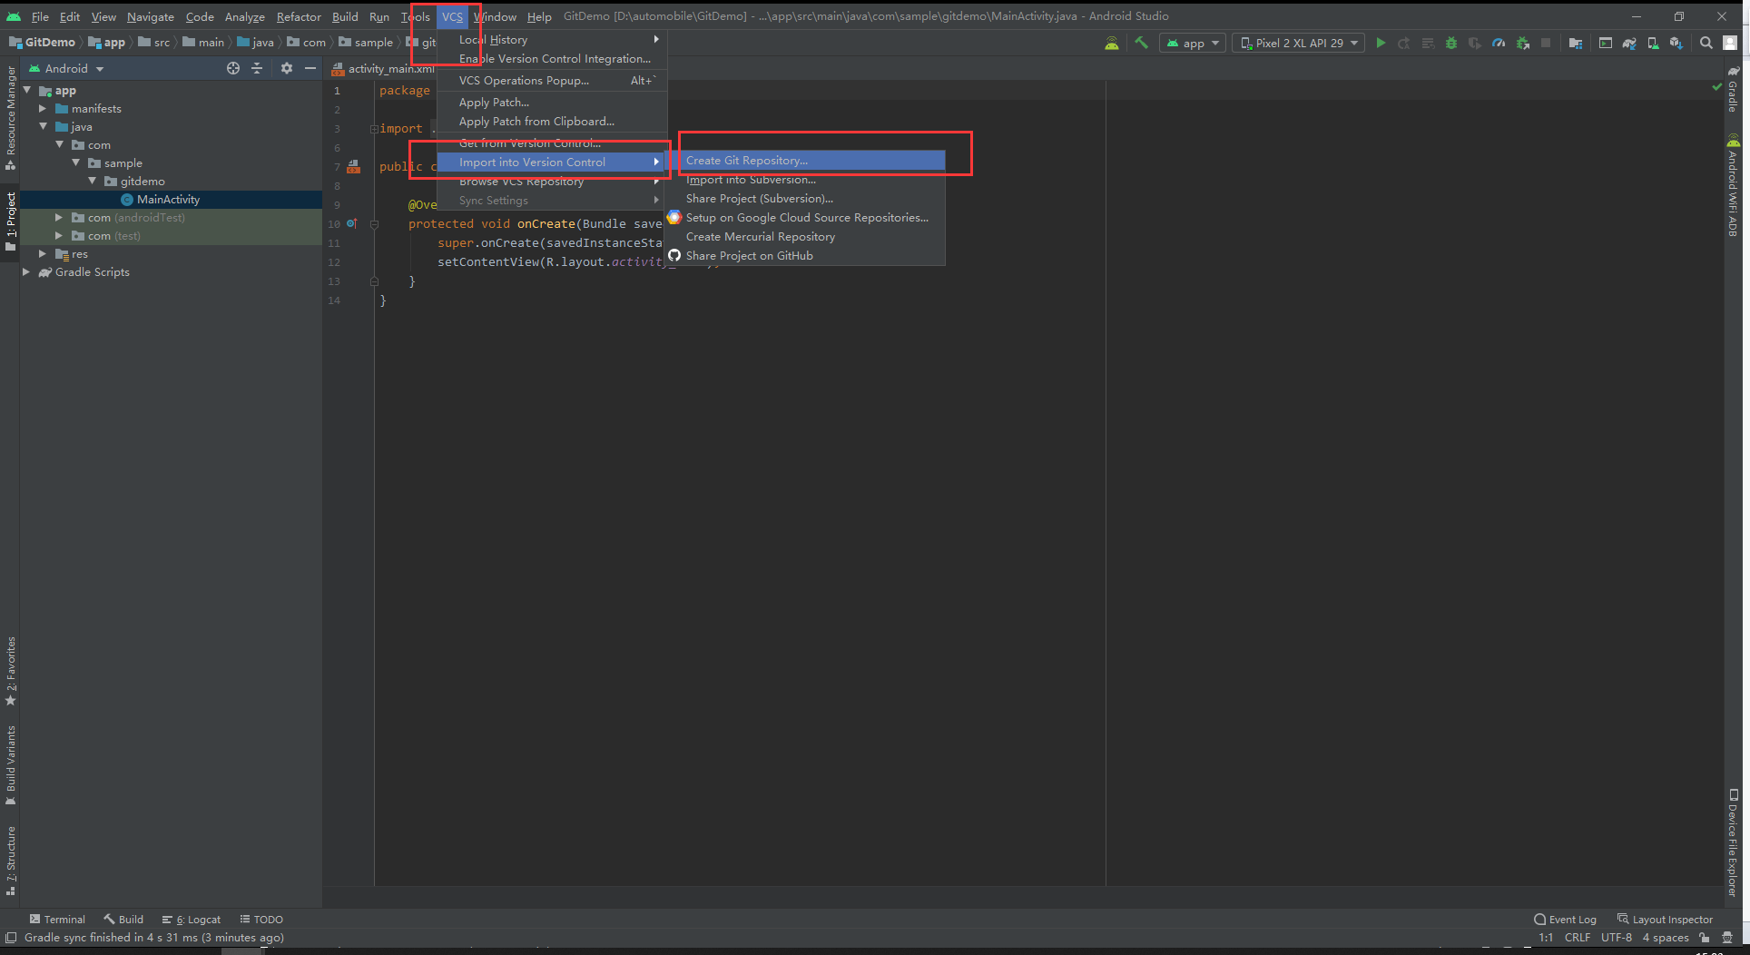Click the Debug app bug icon
The height and width of the screenshot is (955, 1750).
1451,43
